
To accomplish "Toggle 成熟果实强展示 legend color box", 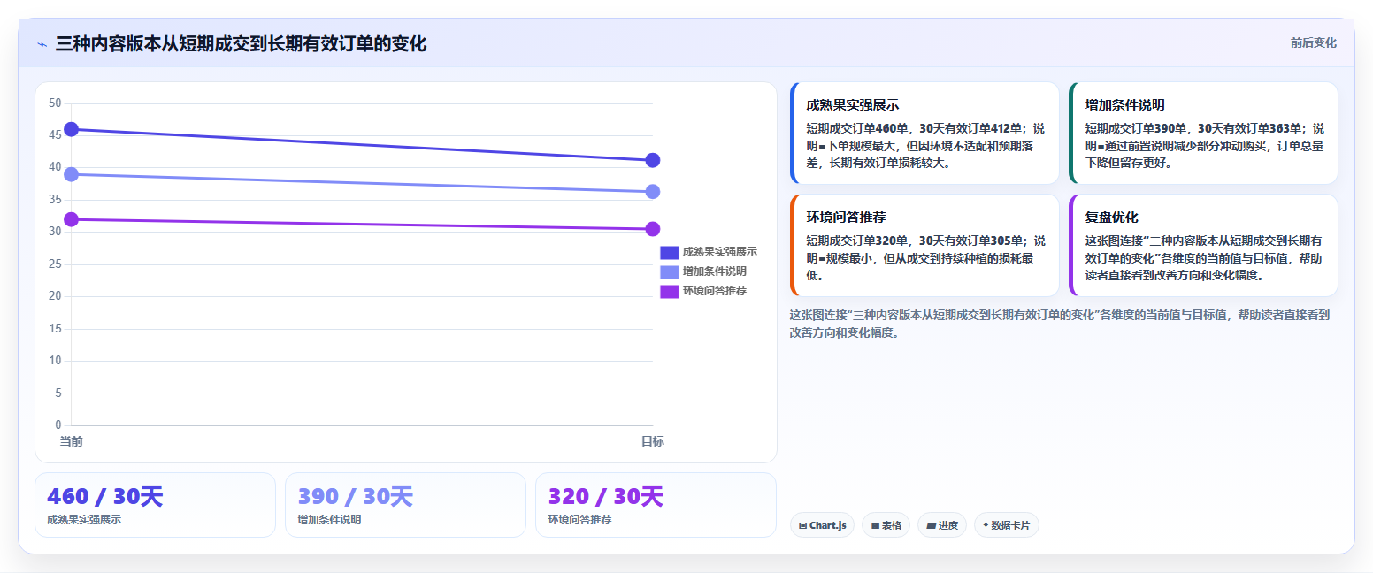I will coord(669,252).
